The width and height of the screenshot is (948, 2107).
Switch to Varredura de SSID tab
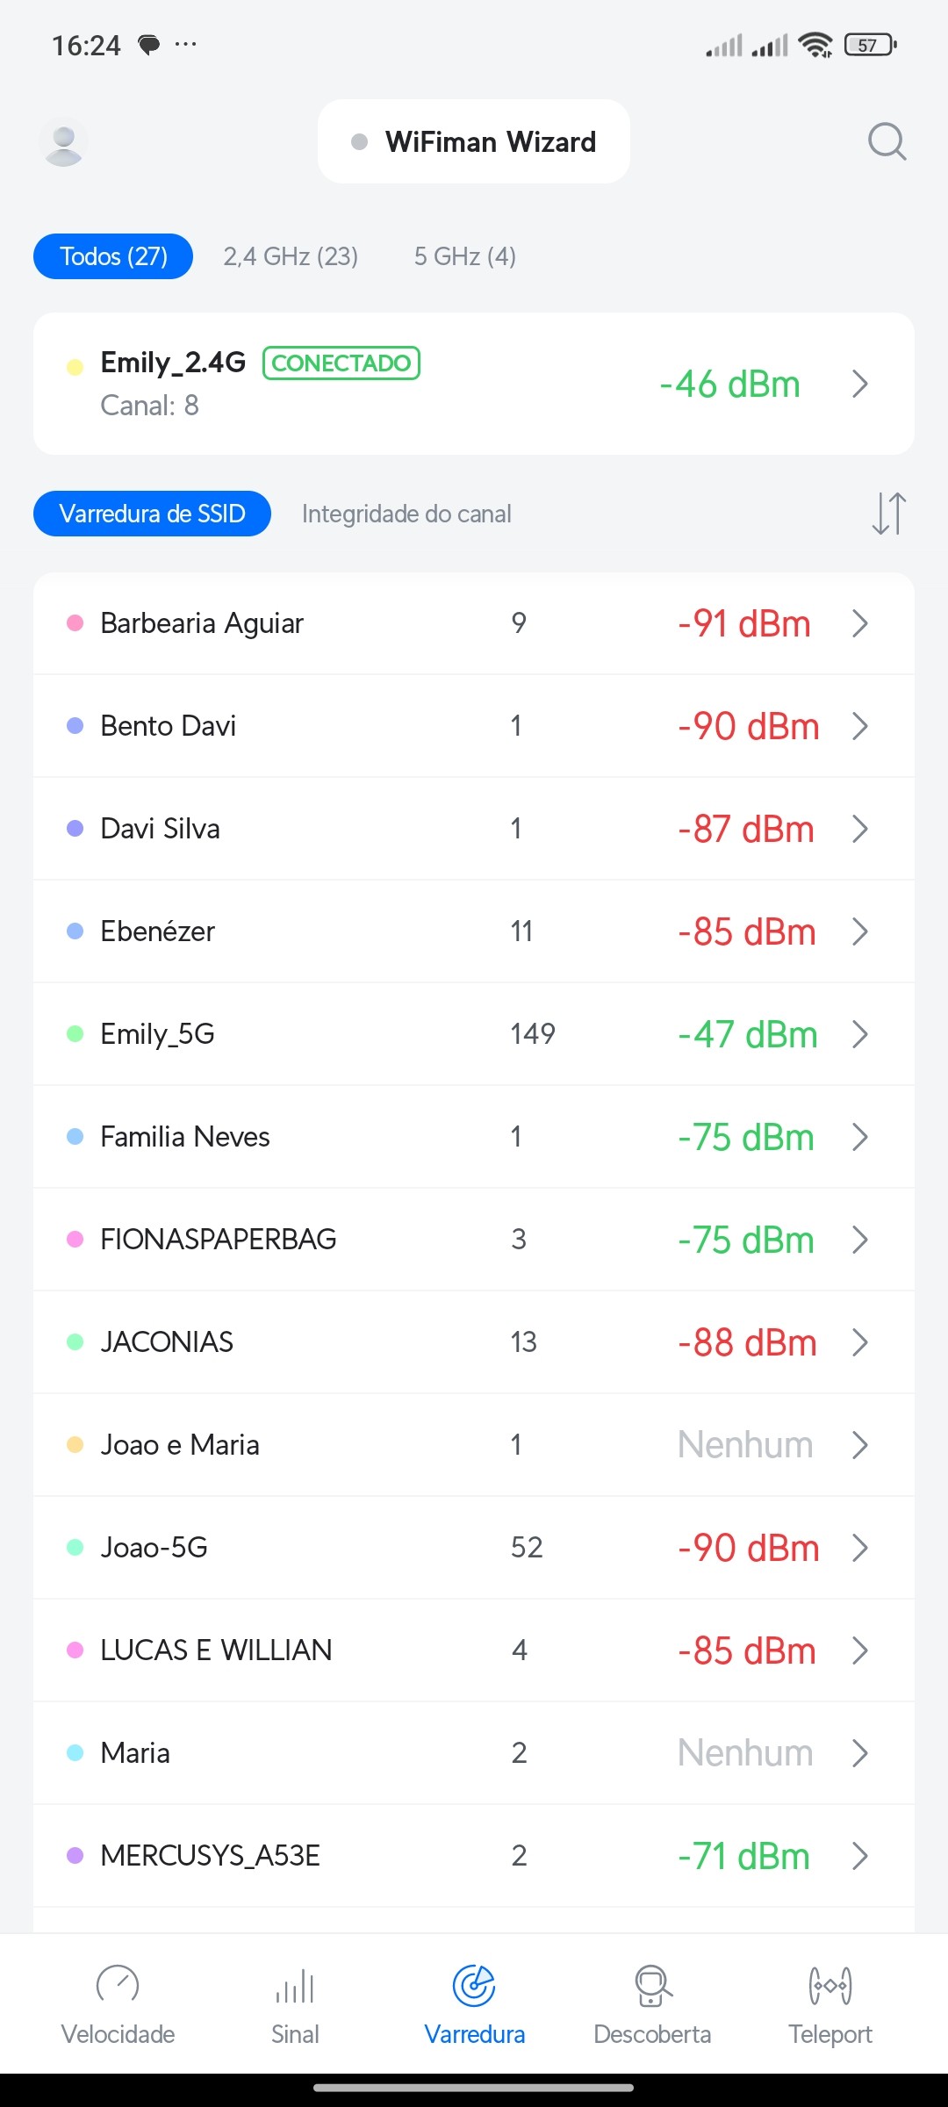click(152, 514)
